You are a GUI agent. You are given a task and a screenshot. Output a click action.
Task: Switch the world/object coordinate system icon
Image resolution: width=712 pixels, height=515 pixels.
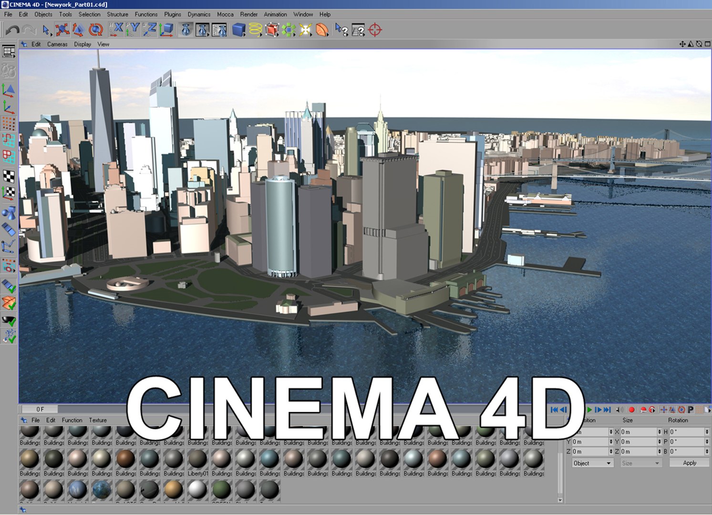click(x=166, y=30)
